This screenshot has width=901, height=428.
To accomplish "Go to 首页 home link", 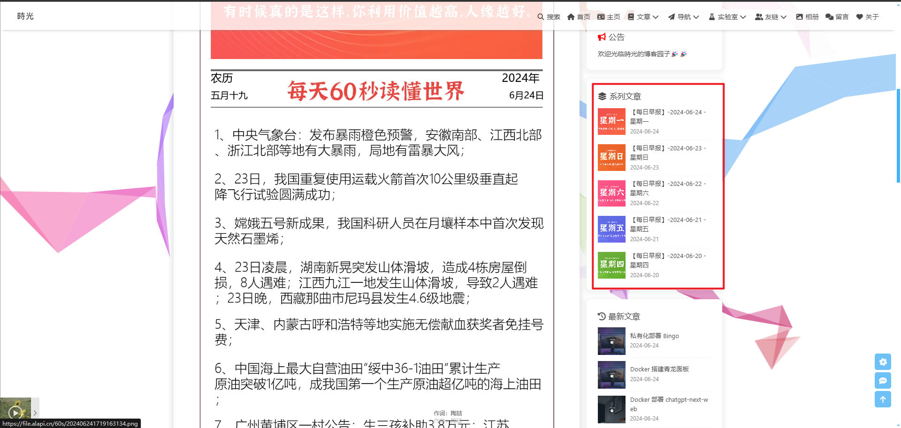I will [x=579, y=17].
